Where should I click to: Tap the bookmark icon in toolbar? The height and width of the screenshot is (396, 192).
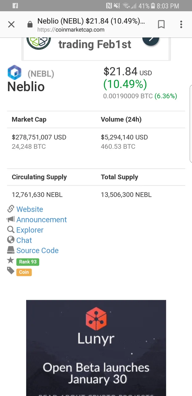click(161, 24)
